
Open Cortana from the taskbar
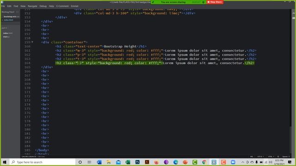[80, 162]
